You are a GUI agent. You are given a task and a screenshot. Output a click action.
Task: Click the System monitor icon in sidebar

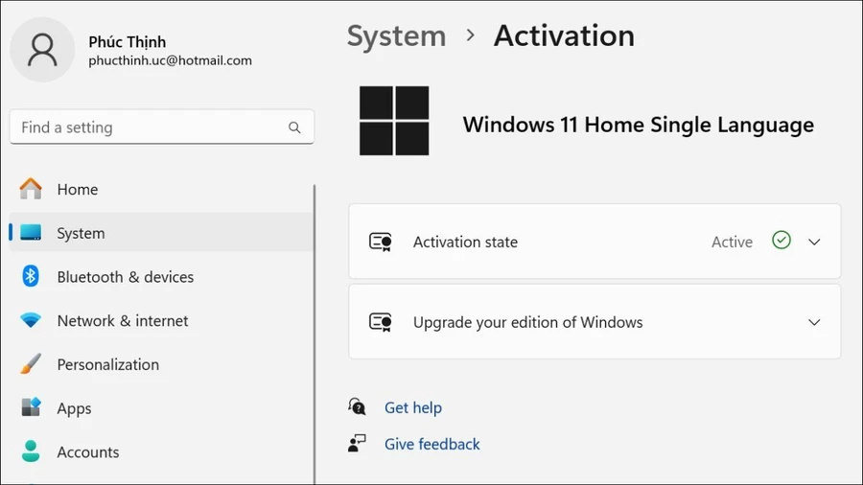click(x=31, y=233)
